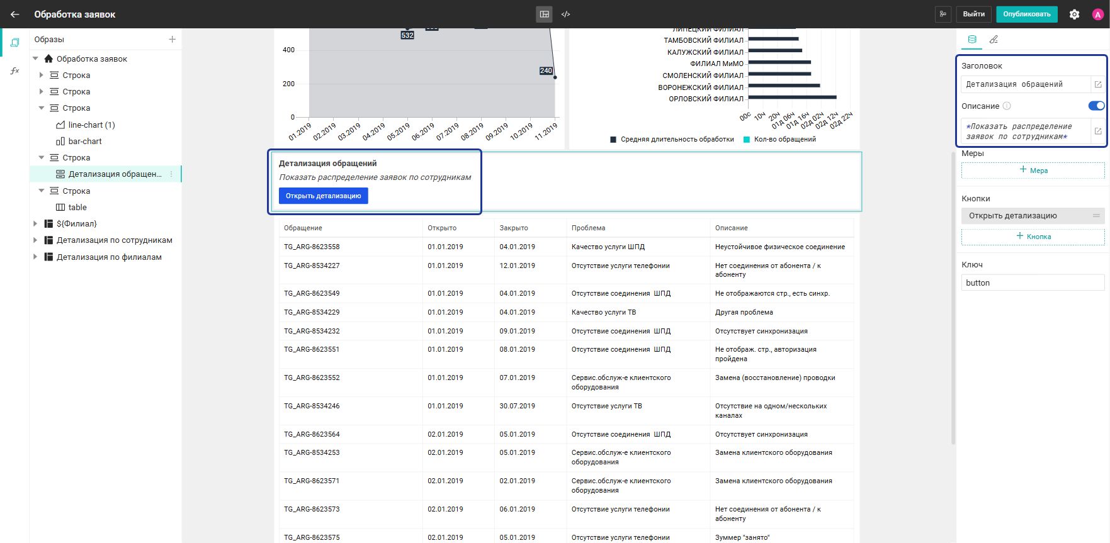Open the code view icon
Viewport: 1110px width, 543px height.
point(565,14)
